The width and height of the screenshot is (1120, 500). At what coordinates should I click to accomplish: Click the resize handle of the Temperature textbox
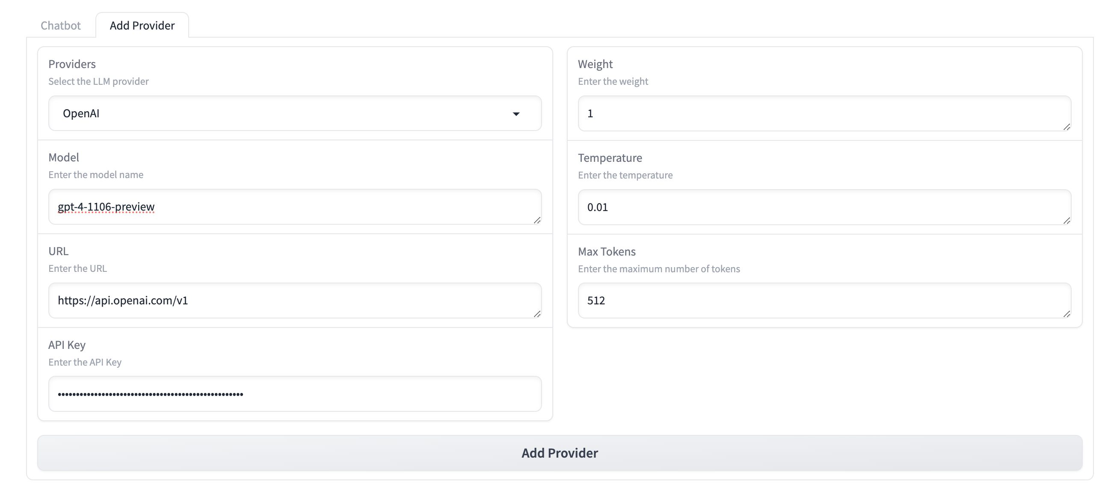point(1067,220)
